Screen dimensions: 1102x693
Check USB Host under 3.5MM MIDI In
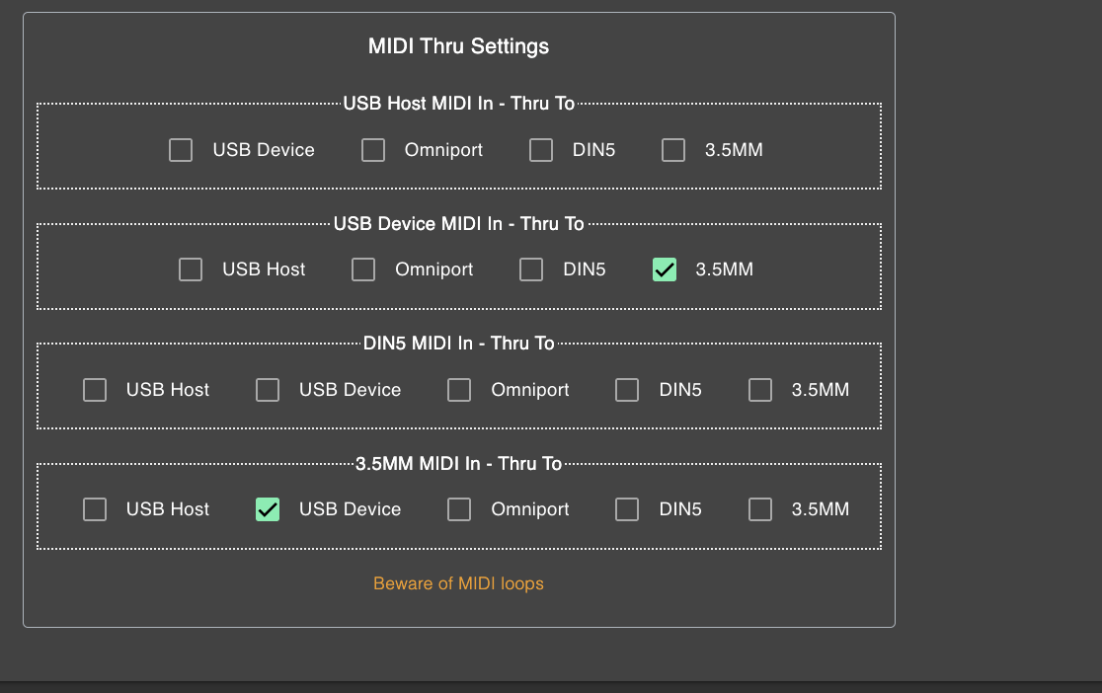95,509
